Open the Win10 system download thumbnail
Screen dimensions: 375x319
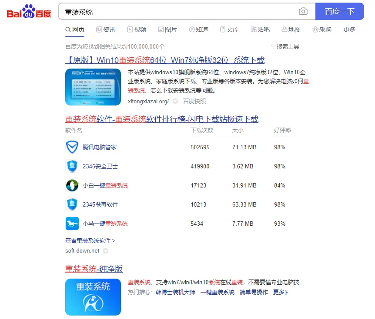coord(93,87)
